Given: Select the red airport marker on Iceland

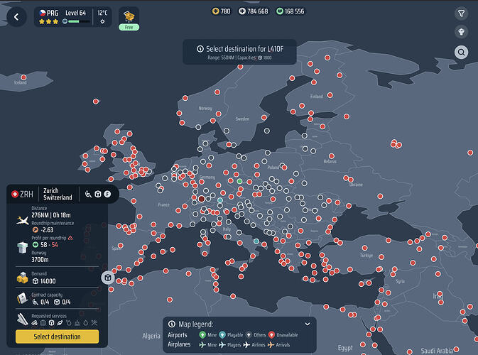Looking at the screenshot, I should point(23,77).
